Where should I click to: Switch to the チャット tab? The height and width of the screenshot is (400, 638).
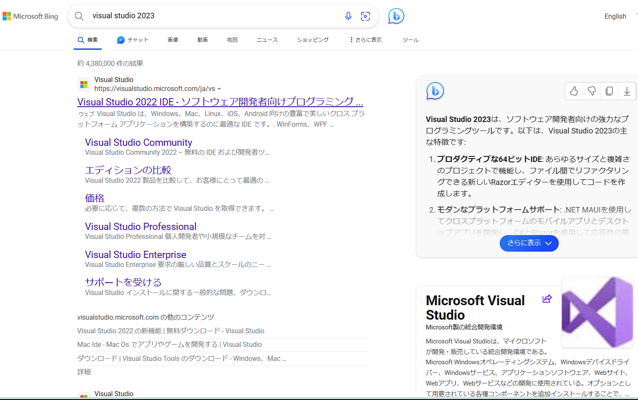tap(133, 40)
